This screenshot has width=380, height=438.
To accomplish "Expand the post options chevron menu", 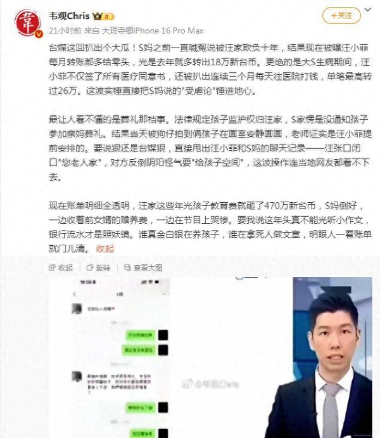I will (368, 10).
